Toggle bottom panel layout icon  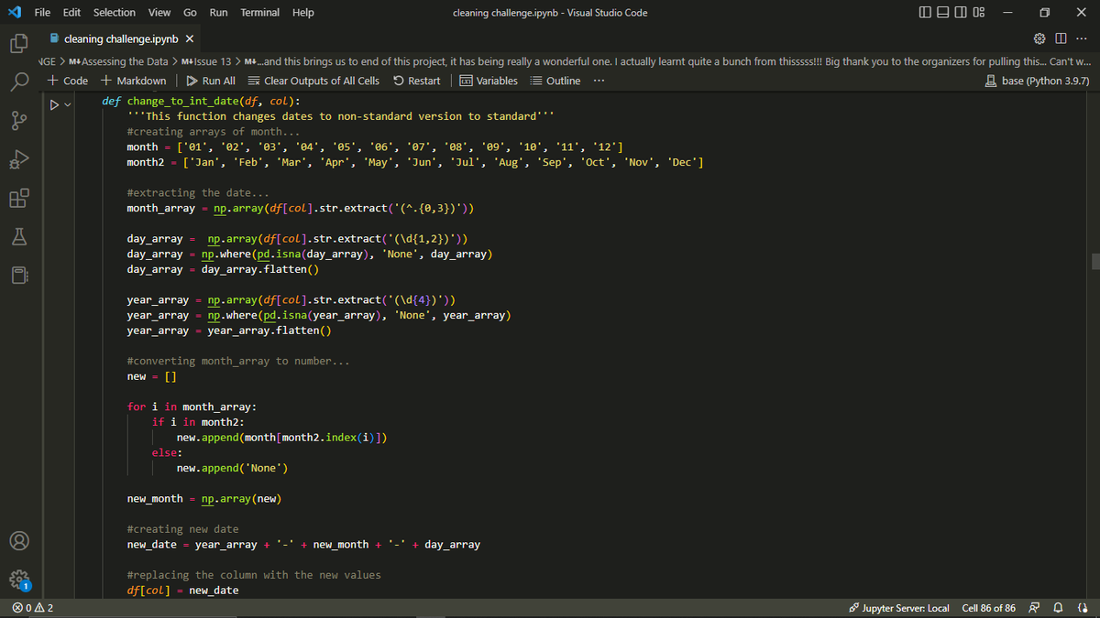[941, 13]
